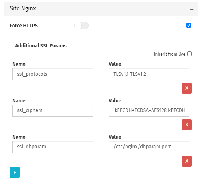Remove the ssl_dhparam parameter with X
The height and width of the screenshot is (185, 203).
tap(187, 161)
